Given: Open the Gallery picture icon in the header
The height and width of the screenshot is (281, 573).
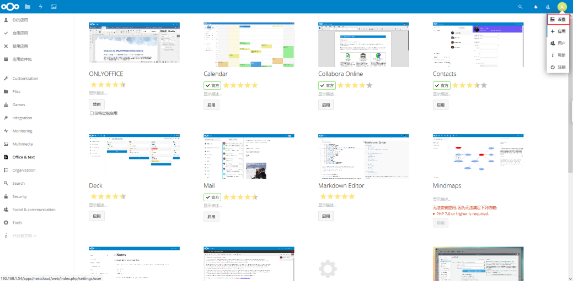Looking at the screenshot, I should pos(53,7).
